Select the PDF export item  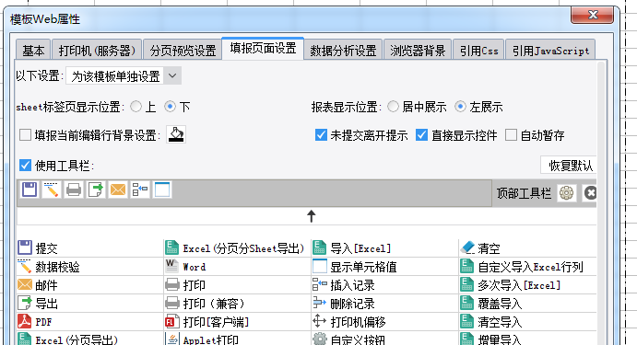click(35, 322)
